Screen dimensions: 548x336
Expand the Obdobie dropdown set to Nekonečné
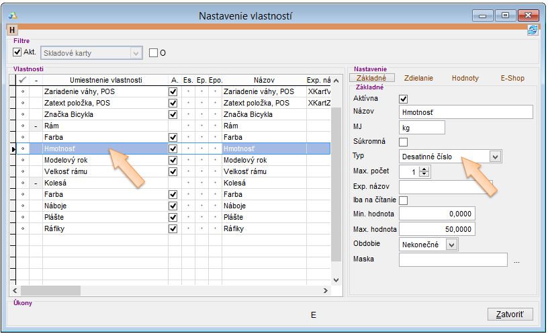tap(451, 245)
